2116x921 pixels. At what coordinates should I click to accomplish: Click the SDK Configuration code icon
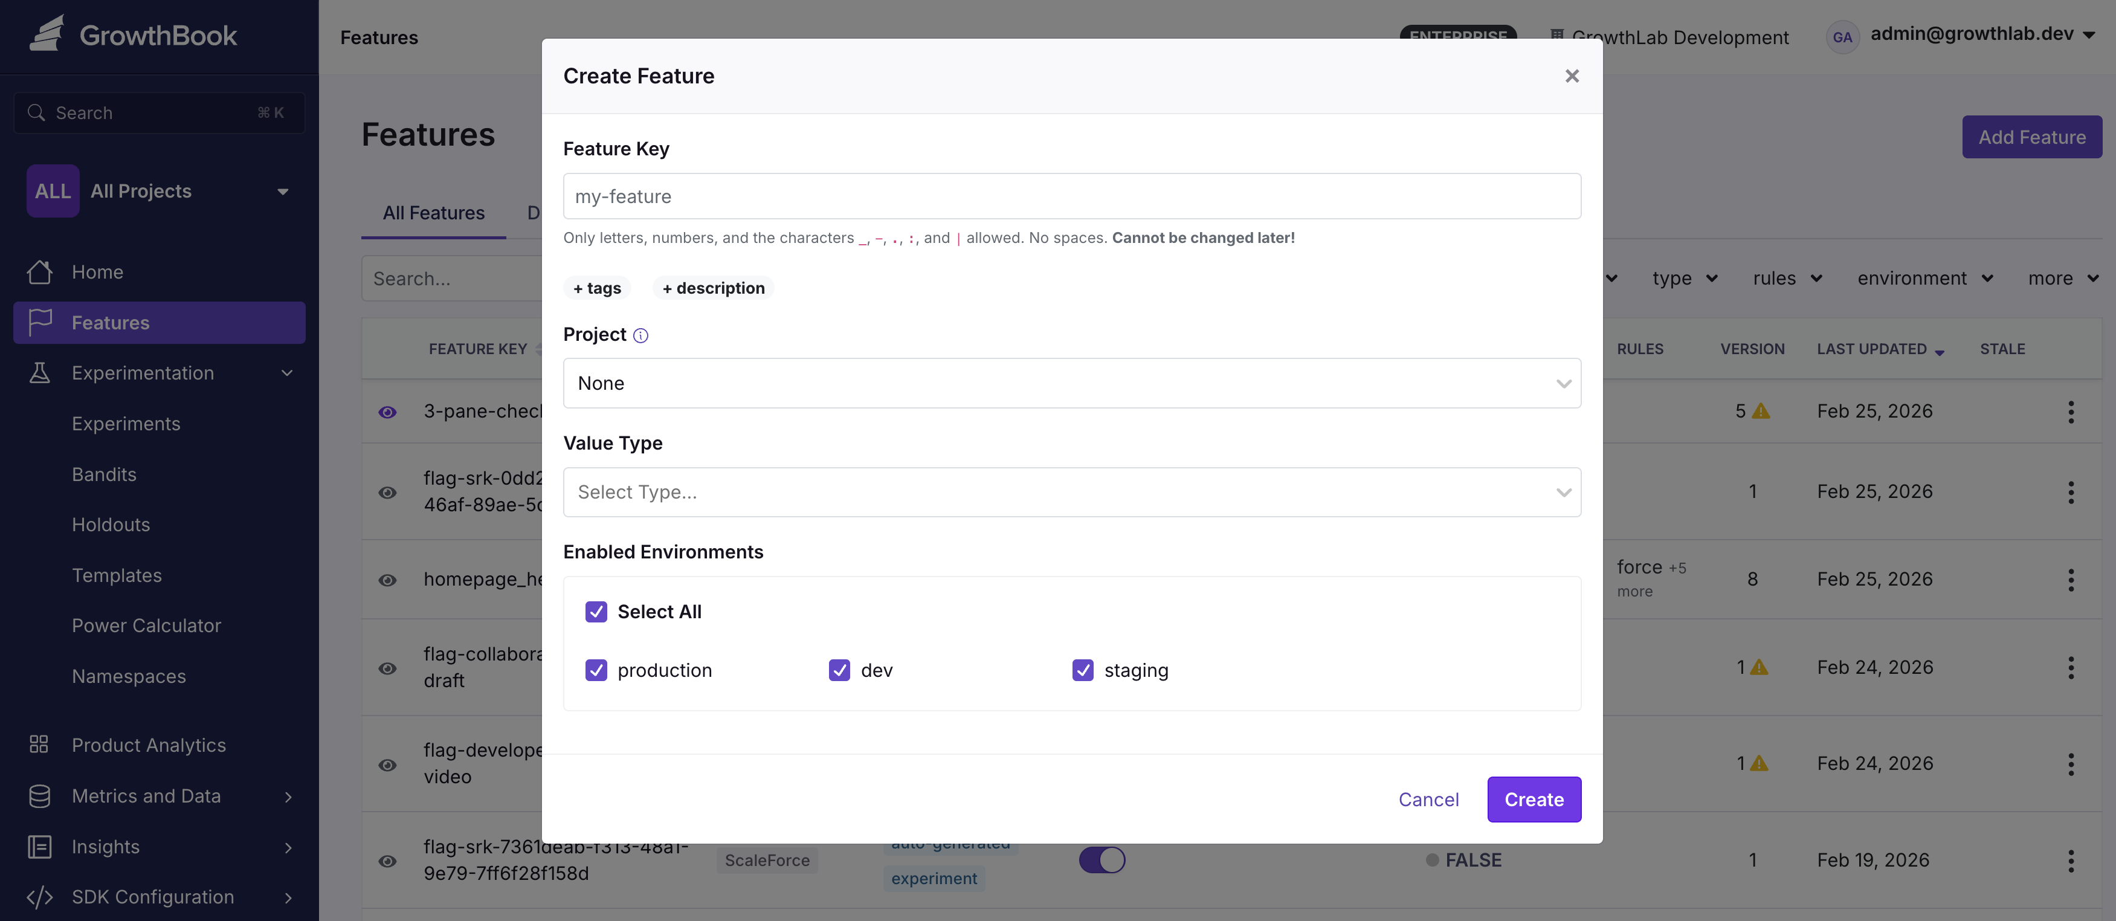[39, 897]
